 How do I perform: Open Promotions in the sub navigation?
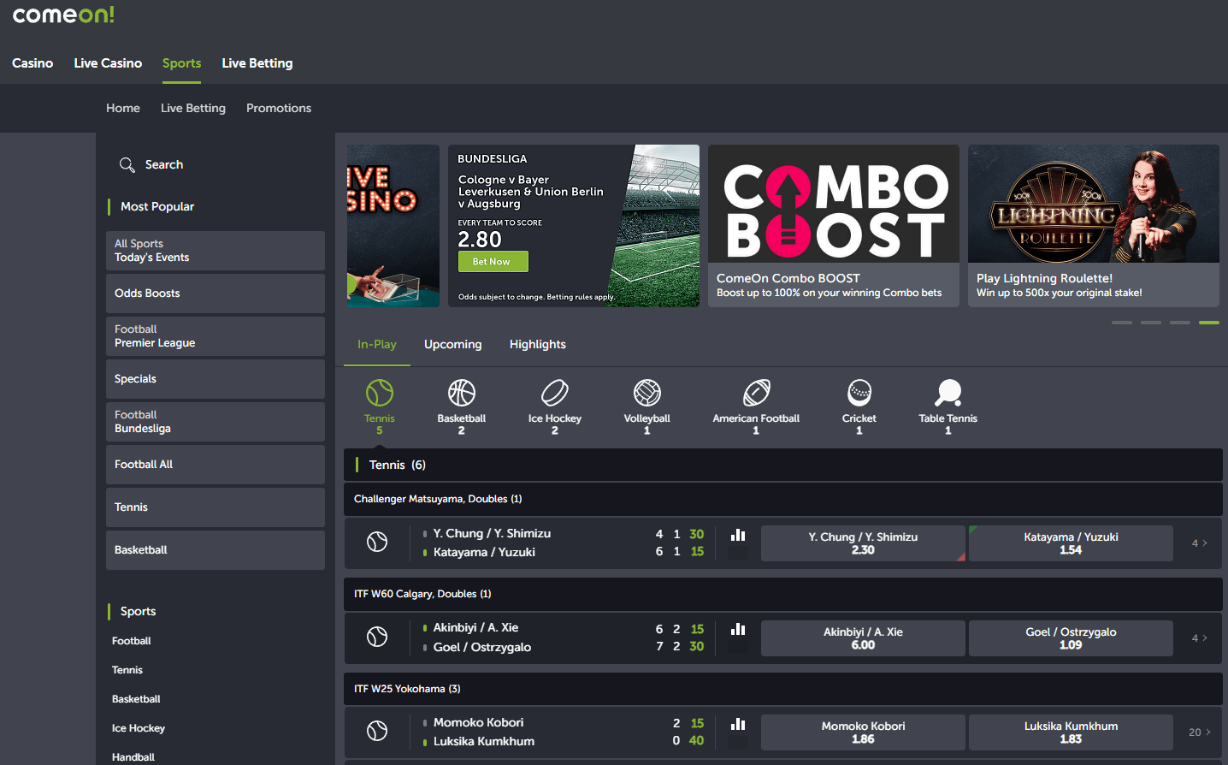[279, 108]
